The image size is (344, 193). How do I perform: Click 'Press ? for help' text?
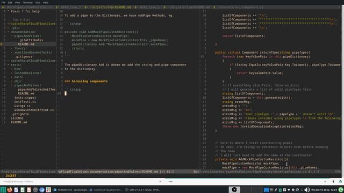25,11
